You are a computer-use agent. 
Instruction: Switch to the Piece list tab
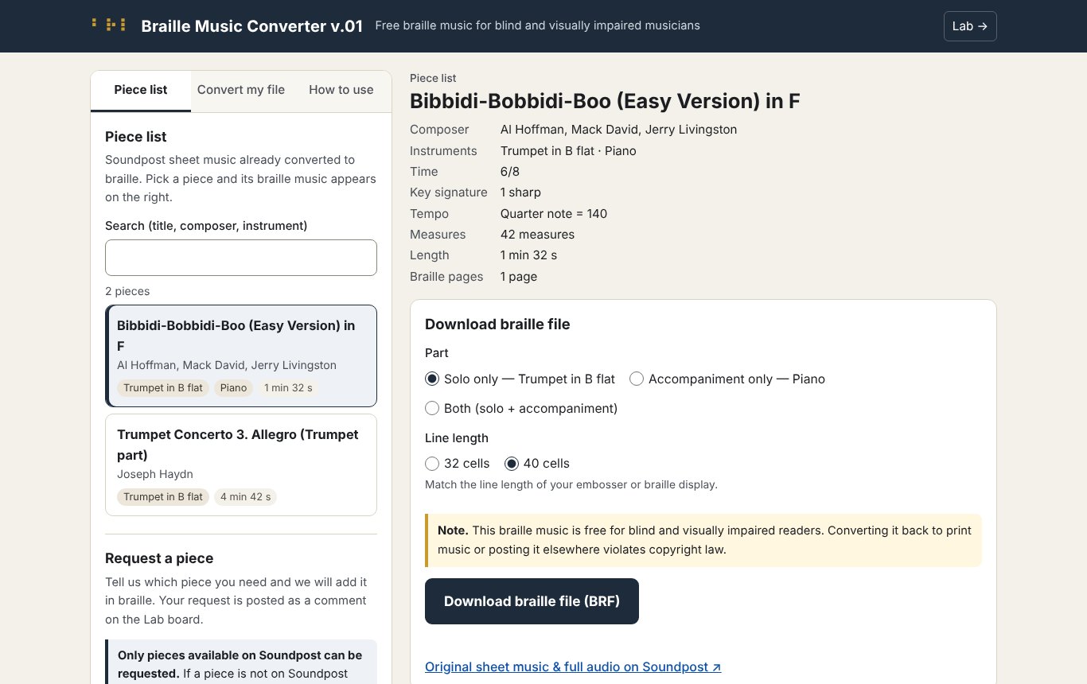(141, 91)
